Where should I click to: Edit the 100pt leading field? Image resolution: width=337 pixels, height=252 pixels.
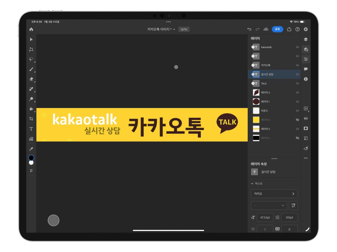point(289,217)
